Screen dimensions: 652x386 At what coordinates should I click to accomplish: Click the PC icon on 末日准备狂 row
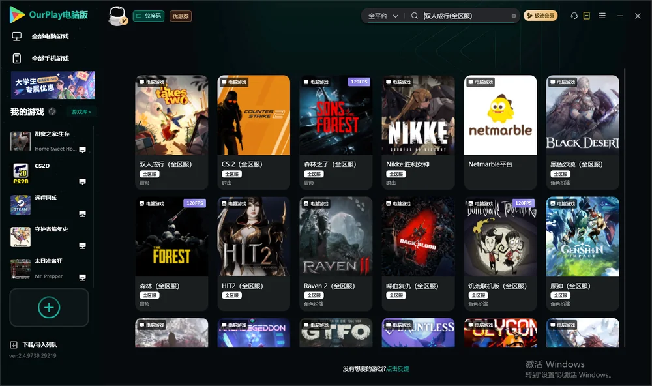[82, 278]
